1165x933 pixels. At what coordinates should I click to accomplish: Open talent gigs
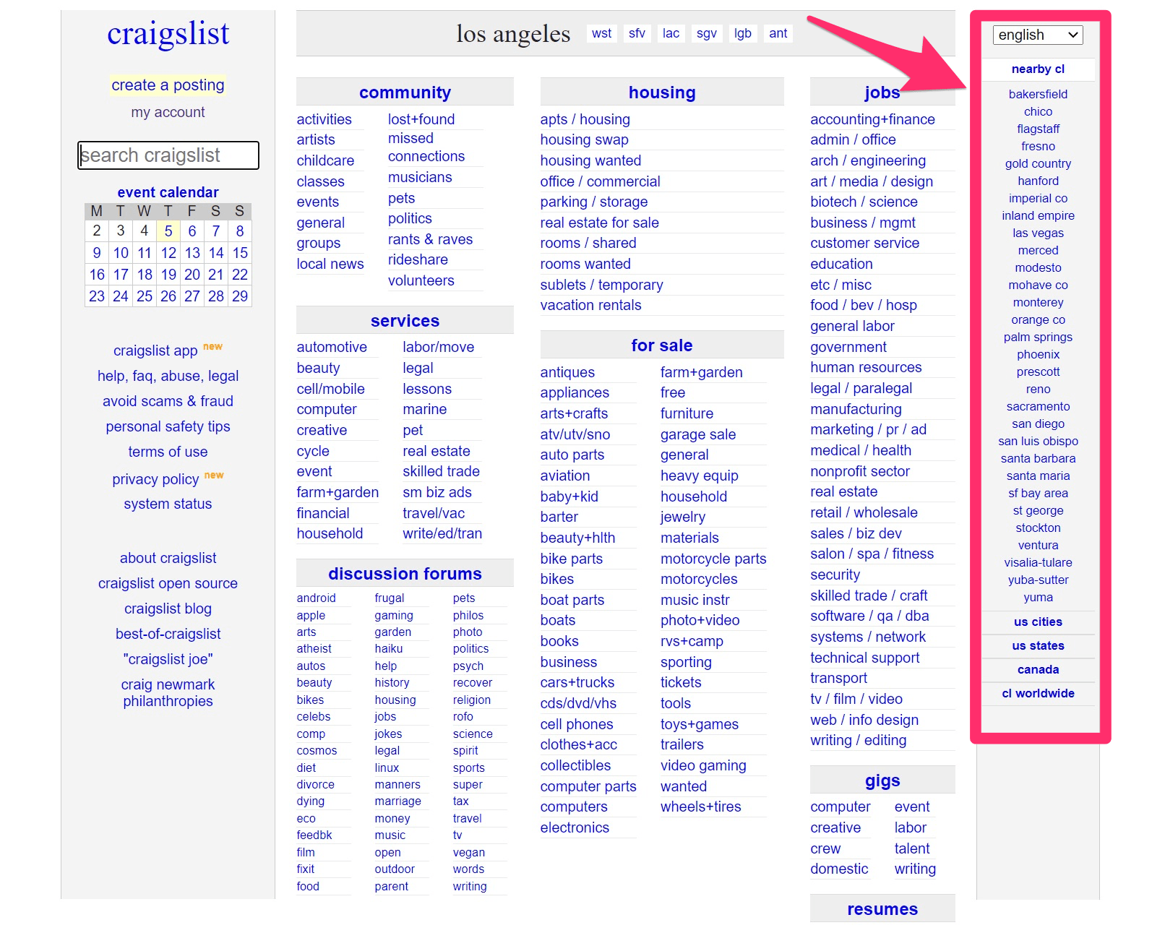coord(912,848)
